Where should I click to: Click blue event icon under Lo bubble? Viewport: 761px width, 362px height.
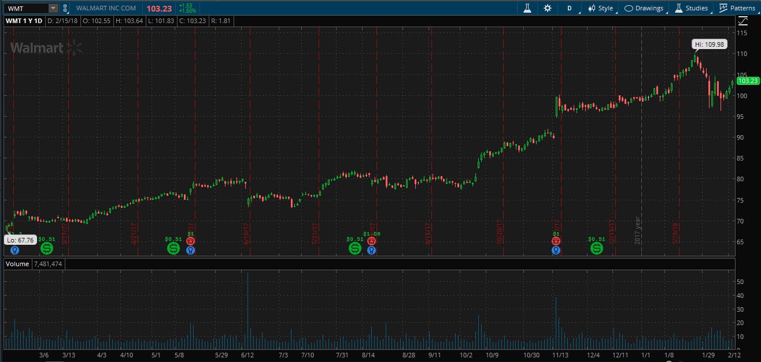[14, 251]
